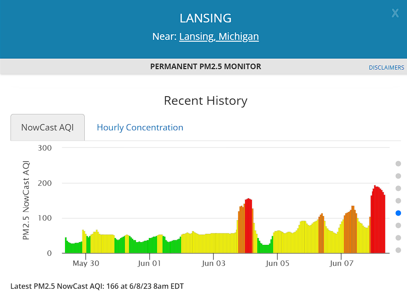407x298 pixels.
Task: Switch to the Hourly Concentration tab
Action: [x=140, y=127]
